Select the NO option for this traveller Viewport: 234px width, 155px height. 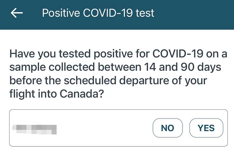pos(168,128)
